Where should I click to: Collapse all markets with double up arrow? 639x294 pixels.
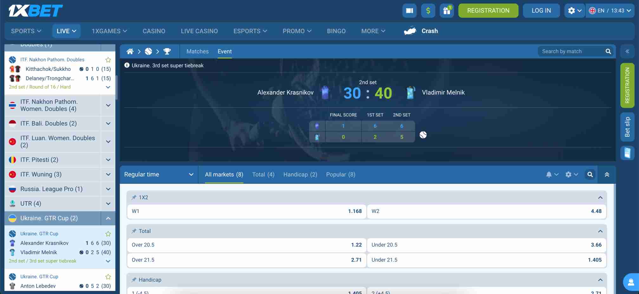pyautogui.click(x=607, y=174)
